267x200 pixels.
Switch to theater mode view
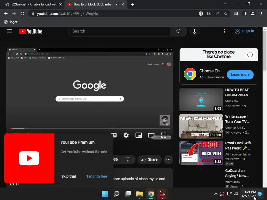click(x=151, y=135)
